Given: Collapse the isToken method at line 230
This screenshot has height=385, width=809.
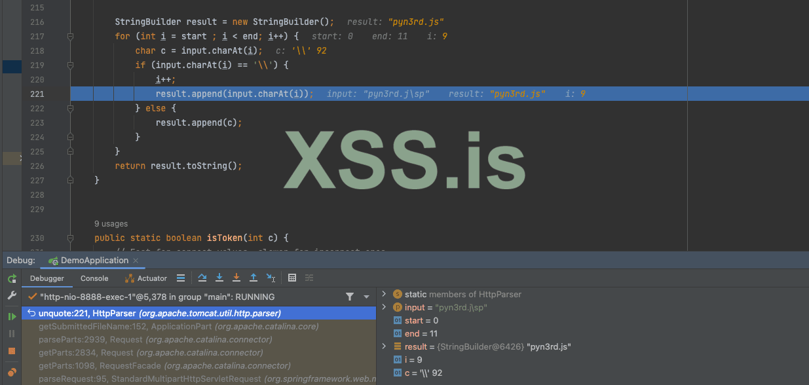Looking at the screenshot, I should point(70,238).
